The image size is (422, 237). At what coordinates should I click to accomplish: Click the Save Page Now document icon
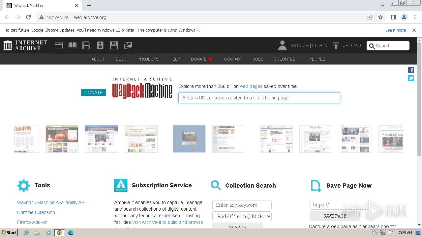316,186
